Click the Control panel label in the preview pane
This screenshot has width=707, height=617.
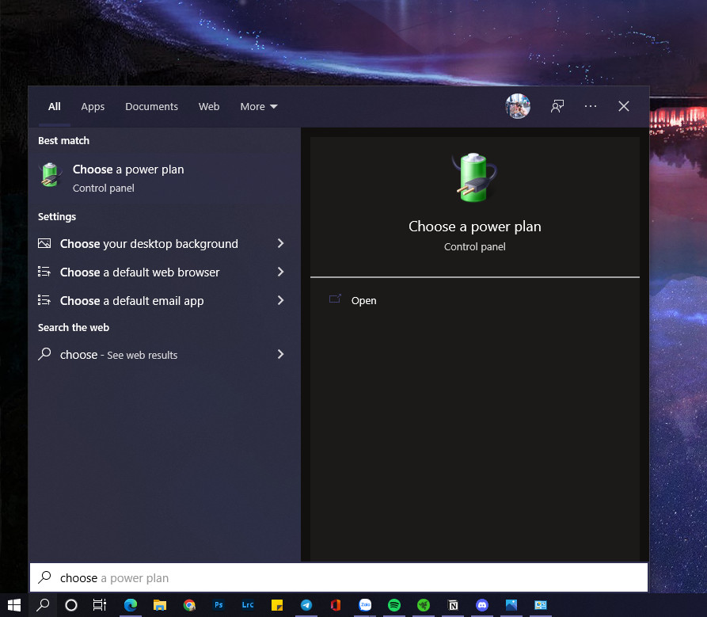(x=474, y=246)
